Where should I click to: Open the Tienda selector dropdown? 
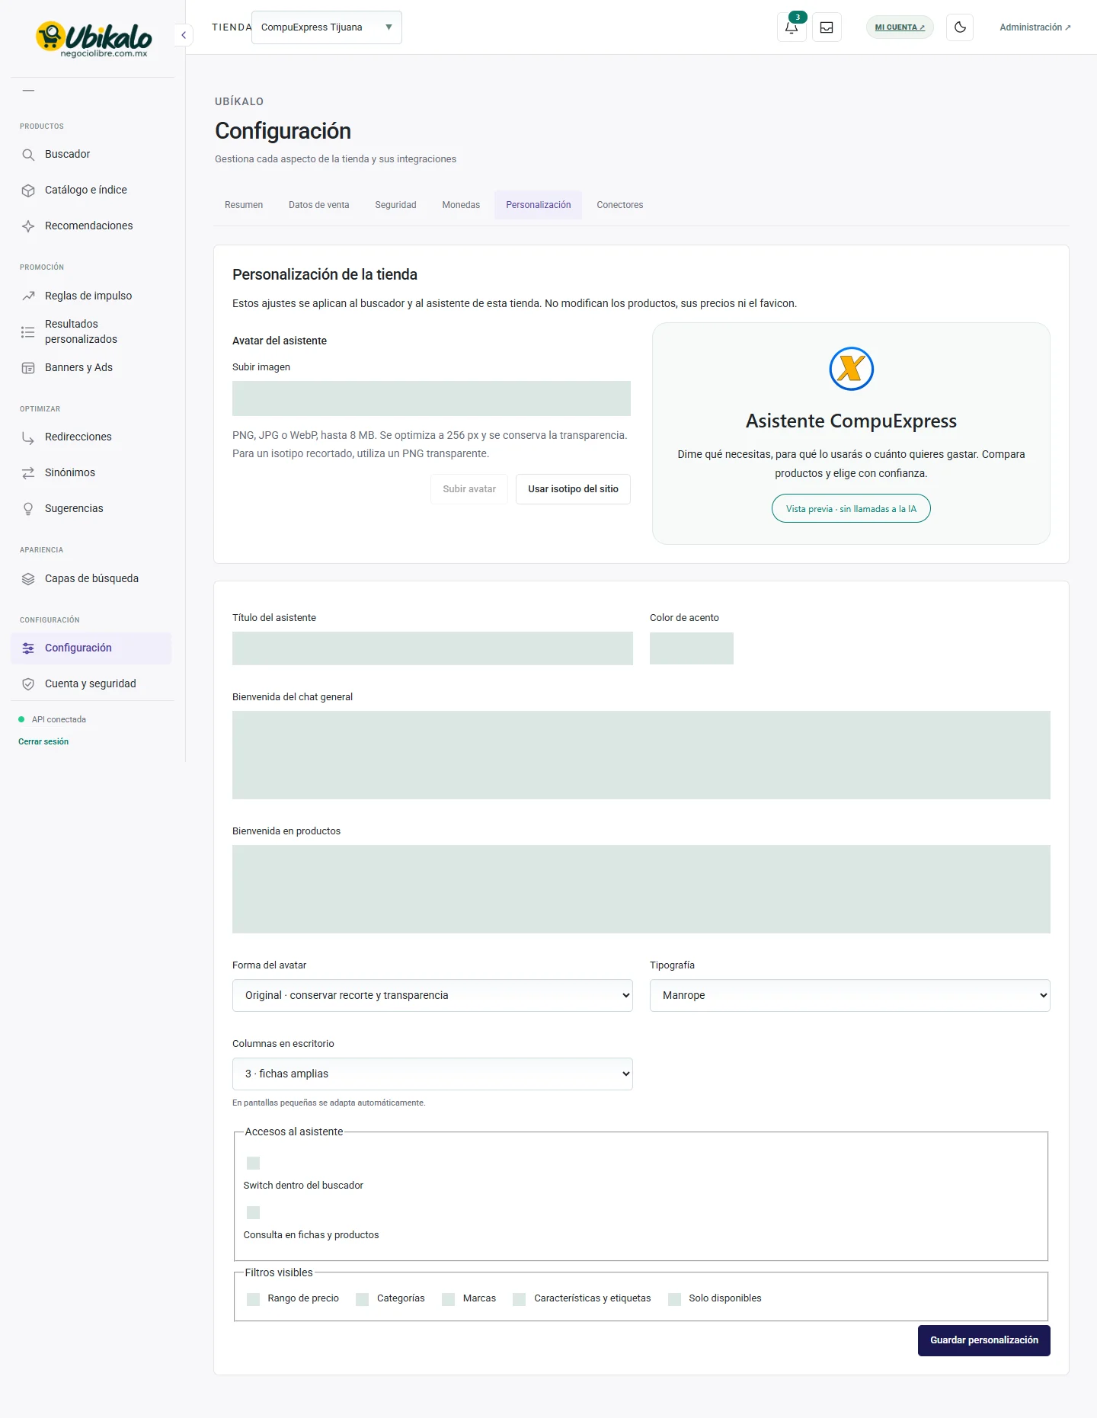327,27
